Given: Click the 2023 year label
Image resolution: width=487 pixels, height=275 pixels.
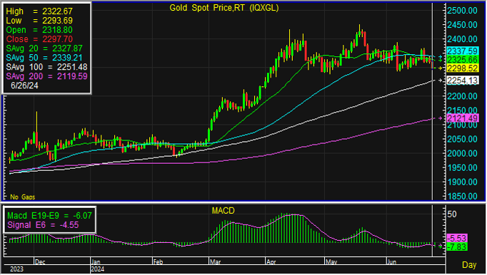Looking at the screenshot, I should pos(16,269).
